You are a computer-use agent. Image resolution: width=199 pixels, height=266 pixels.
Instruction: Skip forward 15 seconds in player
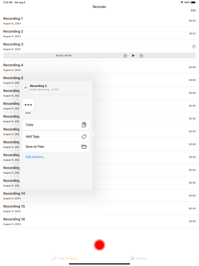coord(141,56)
